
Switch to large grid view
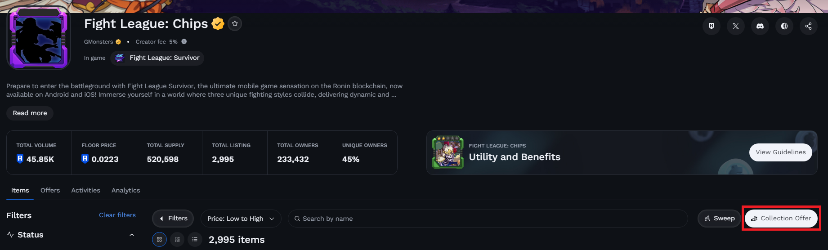pos(159,240)
